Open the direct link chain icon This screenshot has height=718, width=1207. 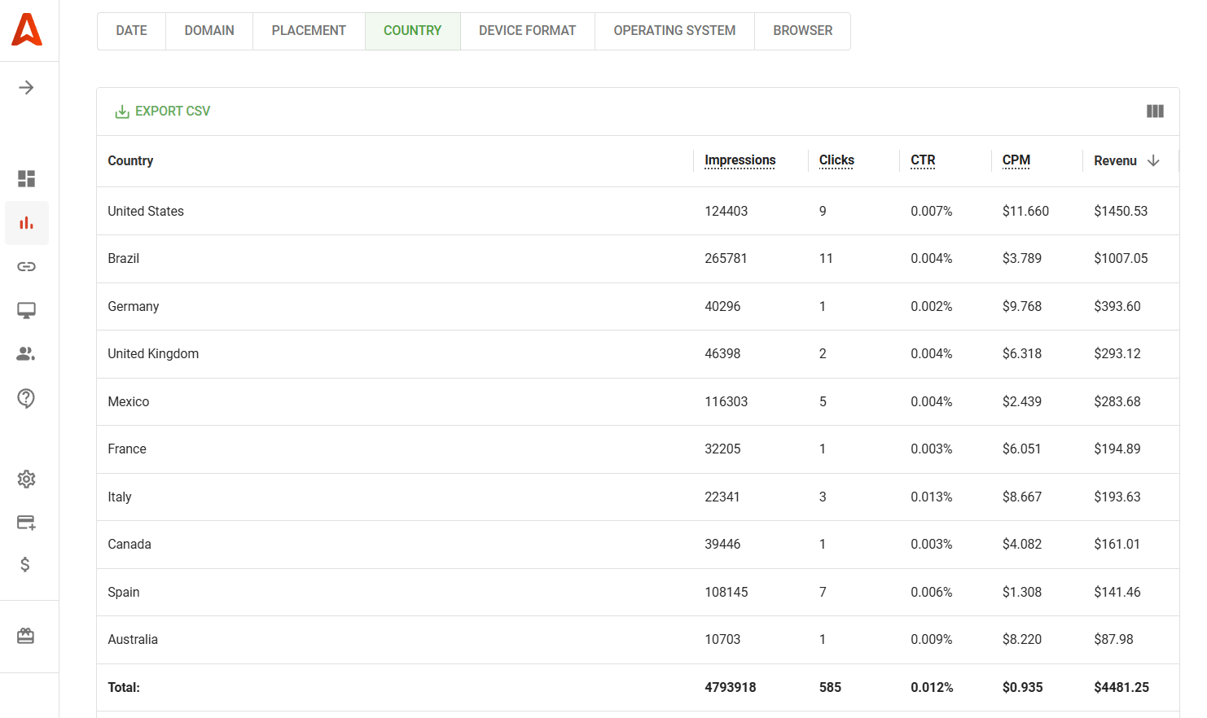coord(26,266)
